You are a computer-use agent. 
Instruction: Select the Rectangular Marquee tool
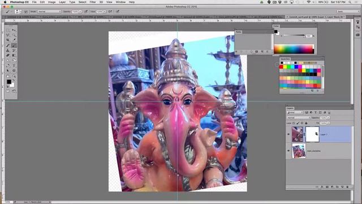tap(8, 30)
